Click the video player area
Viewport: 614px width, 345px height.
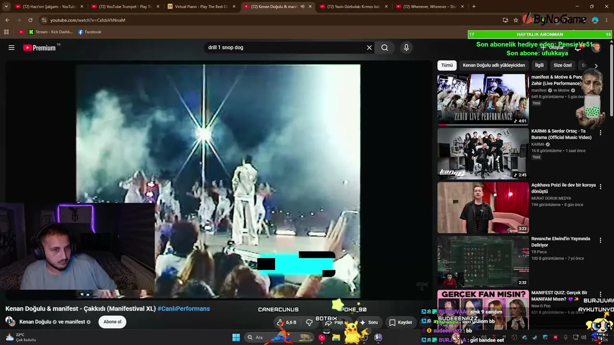pos(218,181)
